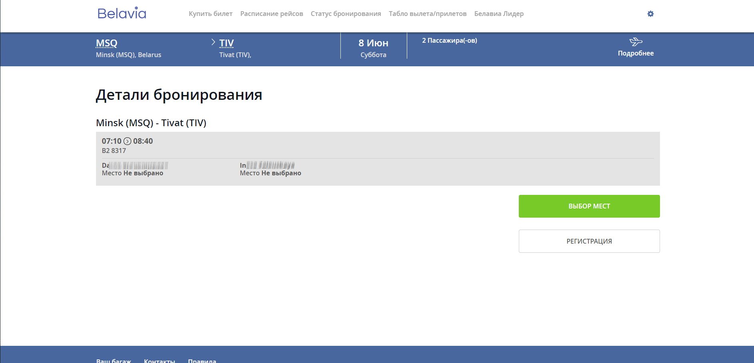The width and height of the screenshot is (754, 363).
Task: Click the 8 Июн departure date
Action: pyautogui.click(x=373, y=43)
